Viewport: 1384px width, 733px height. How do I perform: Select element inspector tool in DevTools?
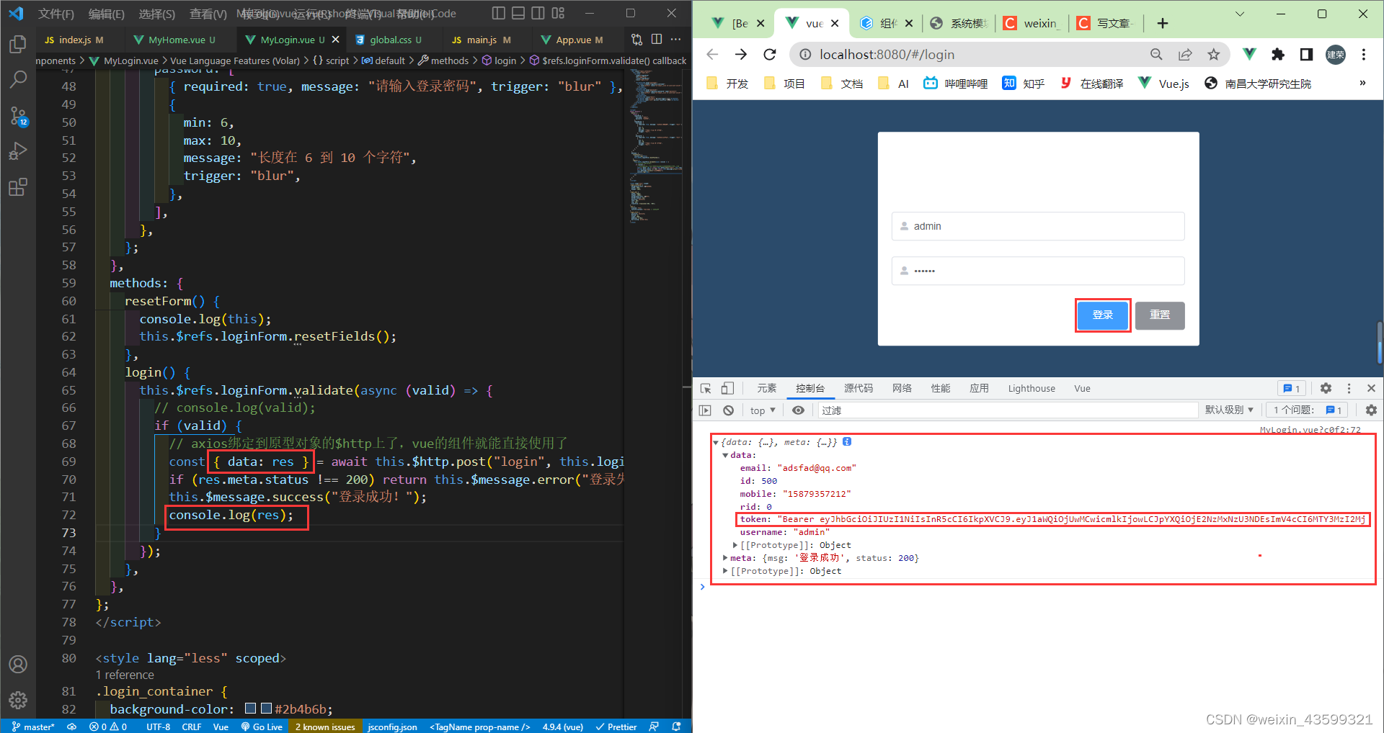coord(706,389)
